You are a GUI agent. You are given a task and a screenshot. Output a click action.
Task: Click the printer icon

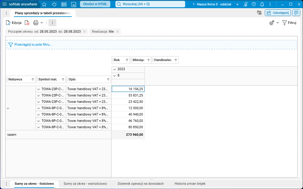(x=36, y=23)
